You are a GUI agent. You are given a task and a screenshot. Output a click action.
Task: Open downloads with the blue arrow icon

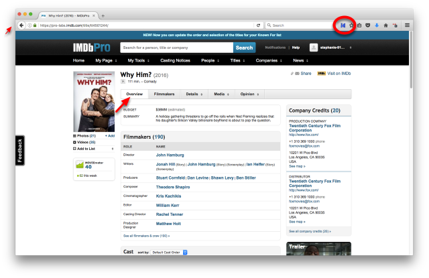[377, 25]
